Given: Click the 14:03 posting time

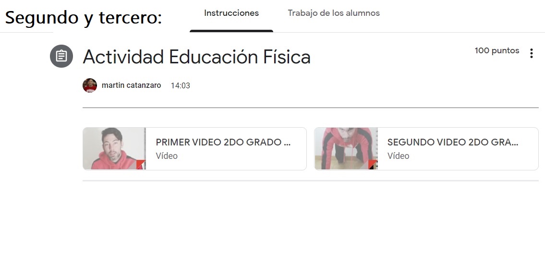Looking at the screenshot, I should click(x=181, y=86).
